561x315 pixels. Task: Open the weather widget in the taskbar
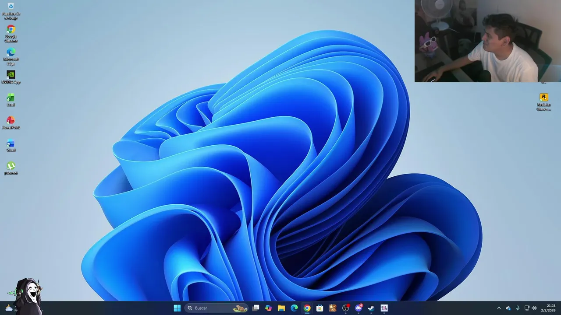(9, 308)
